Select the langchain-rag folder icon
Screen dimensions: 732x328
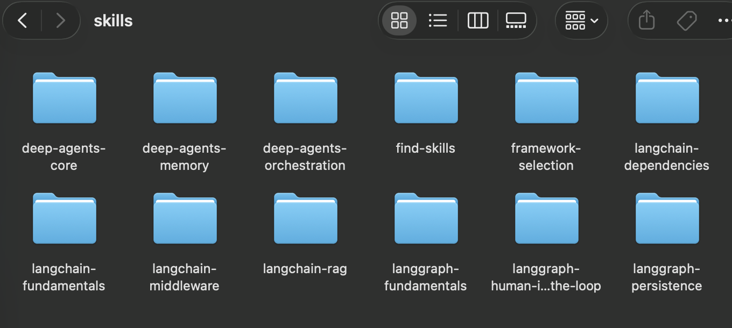[305, 219]
